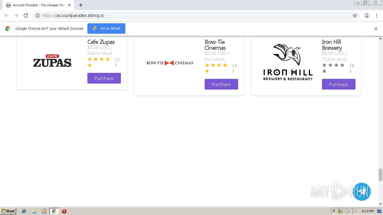Reload the current page
Screen dimensions: 383x215
[x=26, y=16]
